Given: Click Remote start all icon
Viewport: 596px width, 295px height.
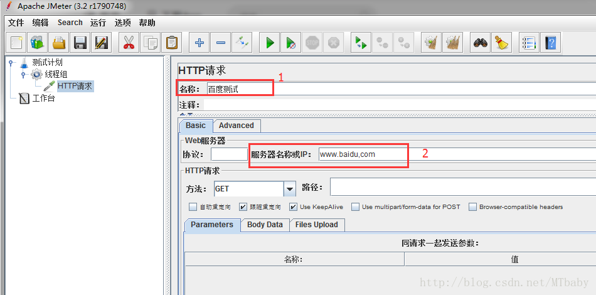Looking at the screenshot, I should click(361, 42).
